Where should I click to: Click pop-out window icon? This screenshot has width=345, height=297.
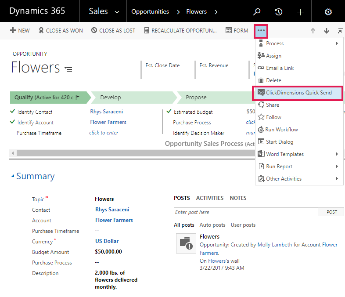point(340,31)
